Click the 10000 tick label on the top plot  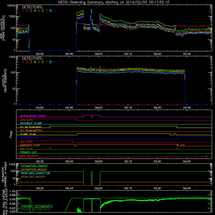11,6
